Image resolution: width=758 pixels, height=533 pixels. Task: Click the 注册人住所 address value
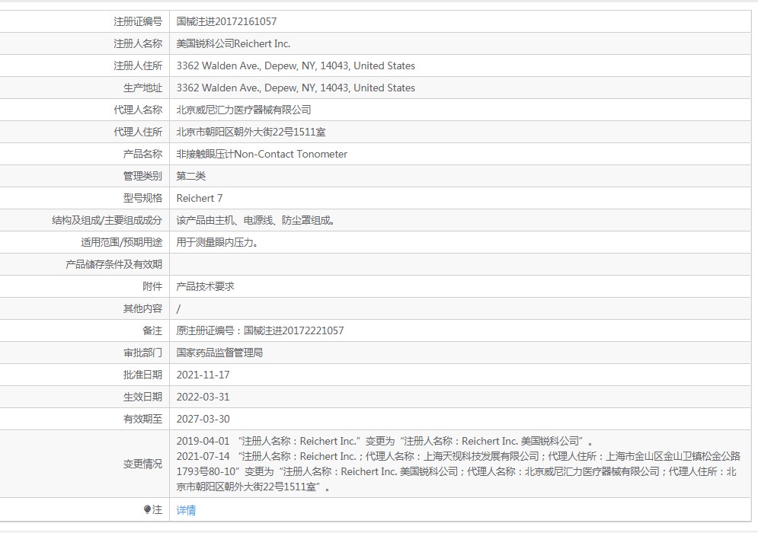(296, 65)
